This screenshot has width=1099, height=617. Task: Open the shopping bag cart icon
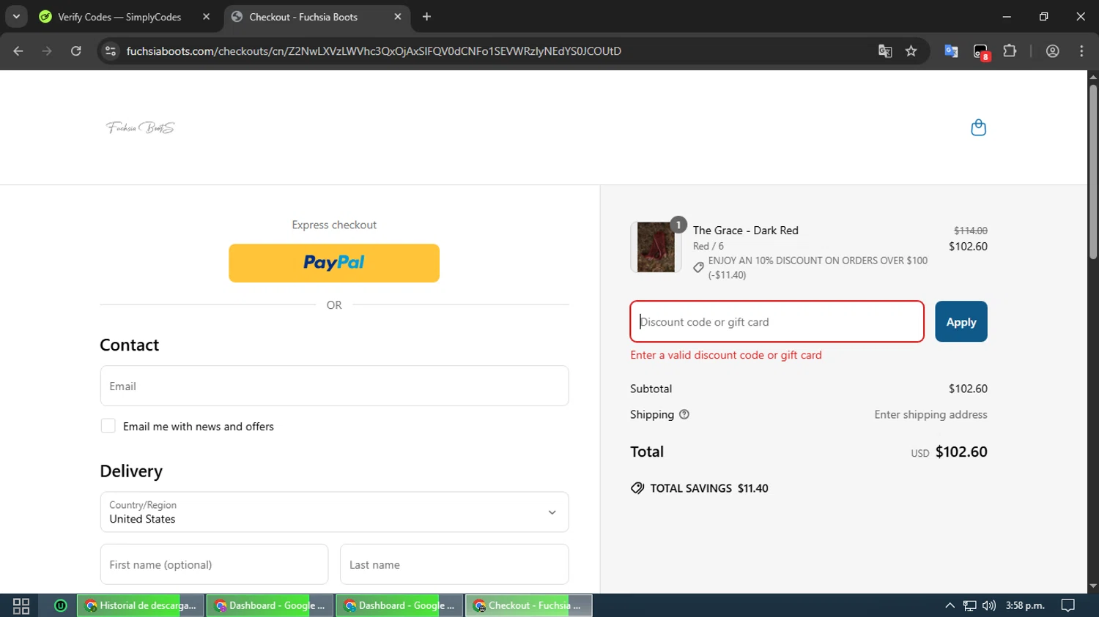(x=978, y=127)
